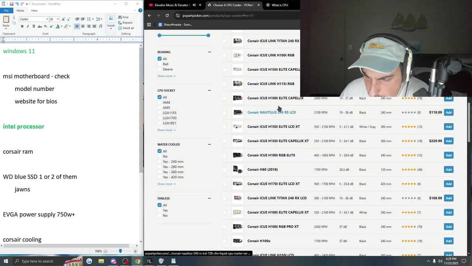Check Yes - 360 mm water cooled filter
472x266 pixels.
point(160,172)
